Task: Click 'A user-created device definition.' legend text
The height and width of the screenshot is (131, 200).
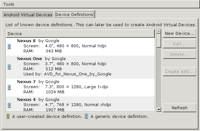Action: 47,116
